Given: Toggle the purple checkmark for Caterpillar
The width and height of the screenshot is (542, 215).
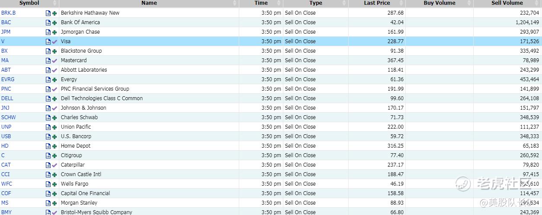Looking at the screenshot, I should point(55,165).
